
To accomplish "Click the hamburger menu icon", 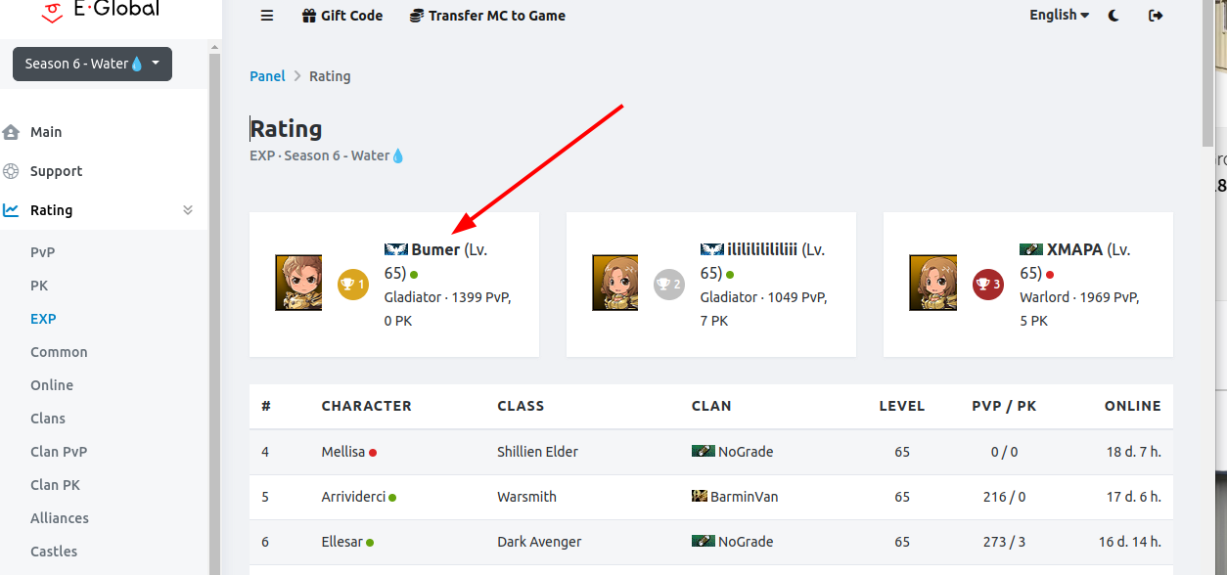I will (x=267, y=16).
